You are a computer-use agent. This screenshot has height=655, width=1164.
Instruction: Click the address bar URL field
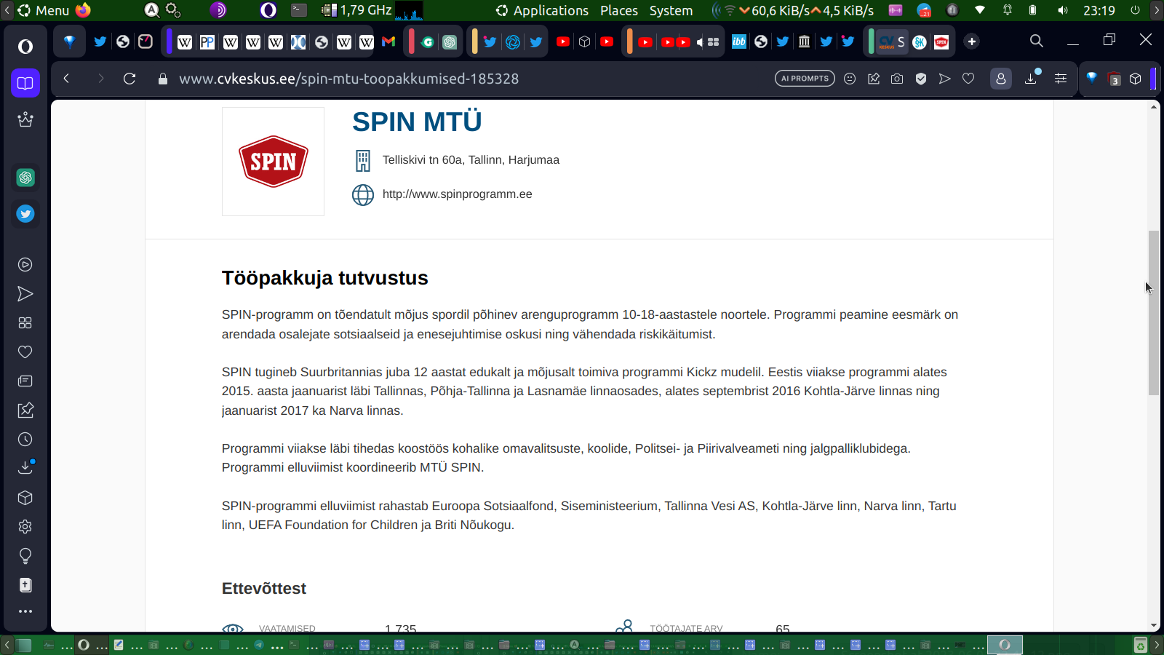point(466,79)
